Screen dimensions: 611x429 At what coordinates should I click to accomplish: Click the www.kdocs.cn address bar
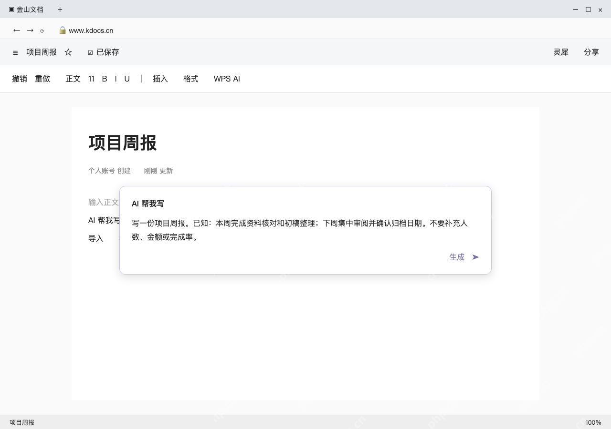[x=91, y=31]
